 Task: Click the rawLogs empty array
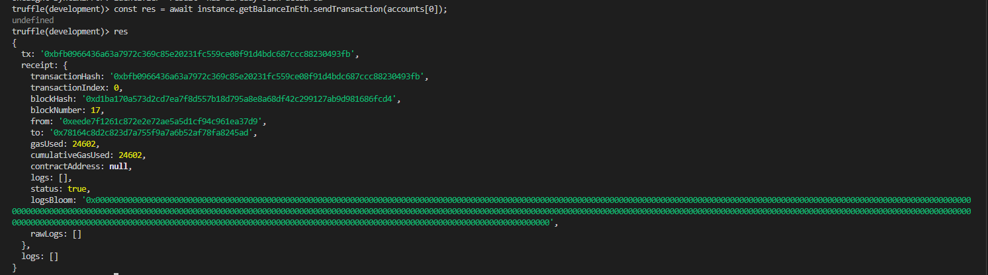pos(77,234)
